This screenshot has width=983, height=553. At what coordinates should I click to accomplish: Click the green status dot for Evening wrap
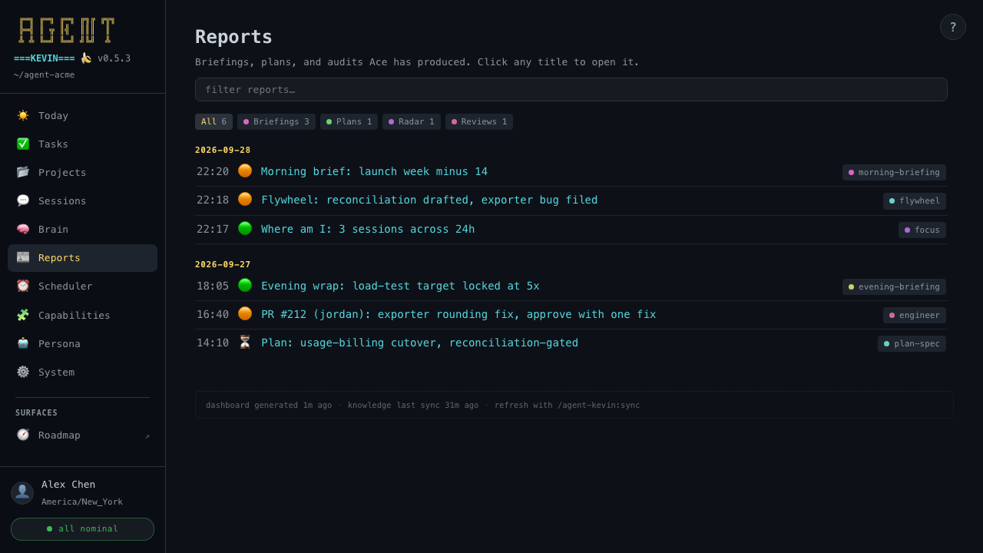point(245,285)
